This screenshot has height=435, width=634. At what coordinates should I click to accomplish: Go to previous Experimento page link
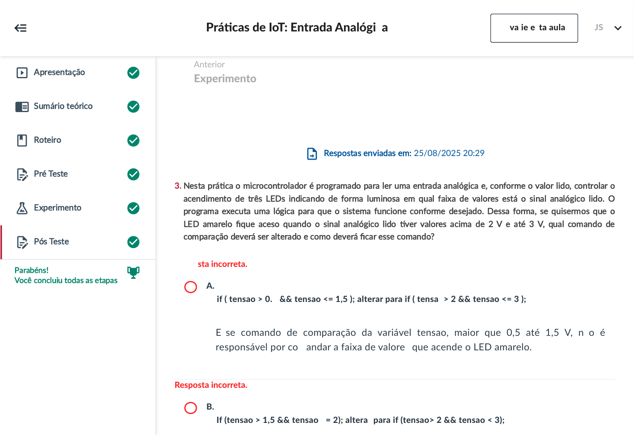pyautogui.click(x=225, y=78)
